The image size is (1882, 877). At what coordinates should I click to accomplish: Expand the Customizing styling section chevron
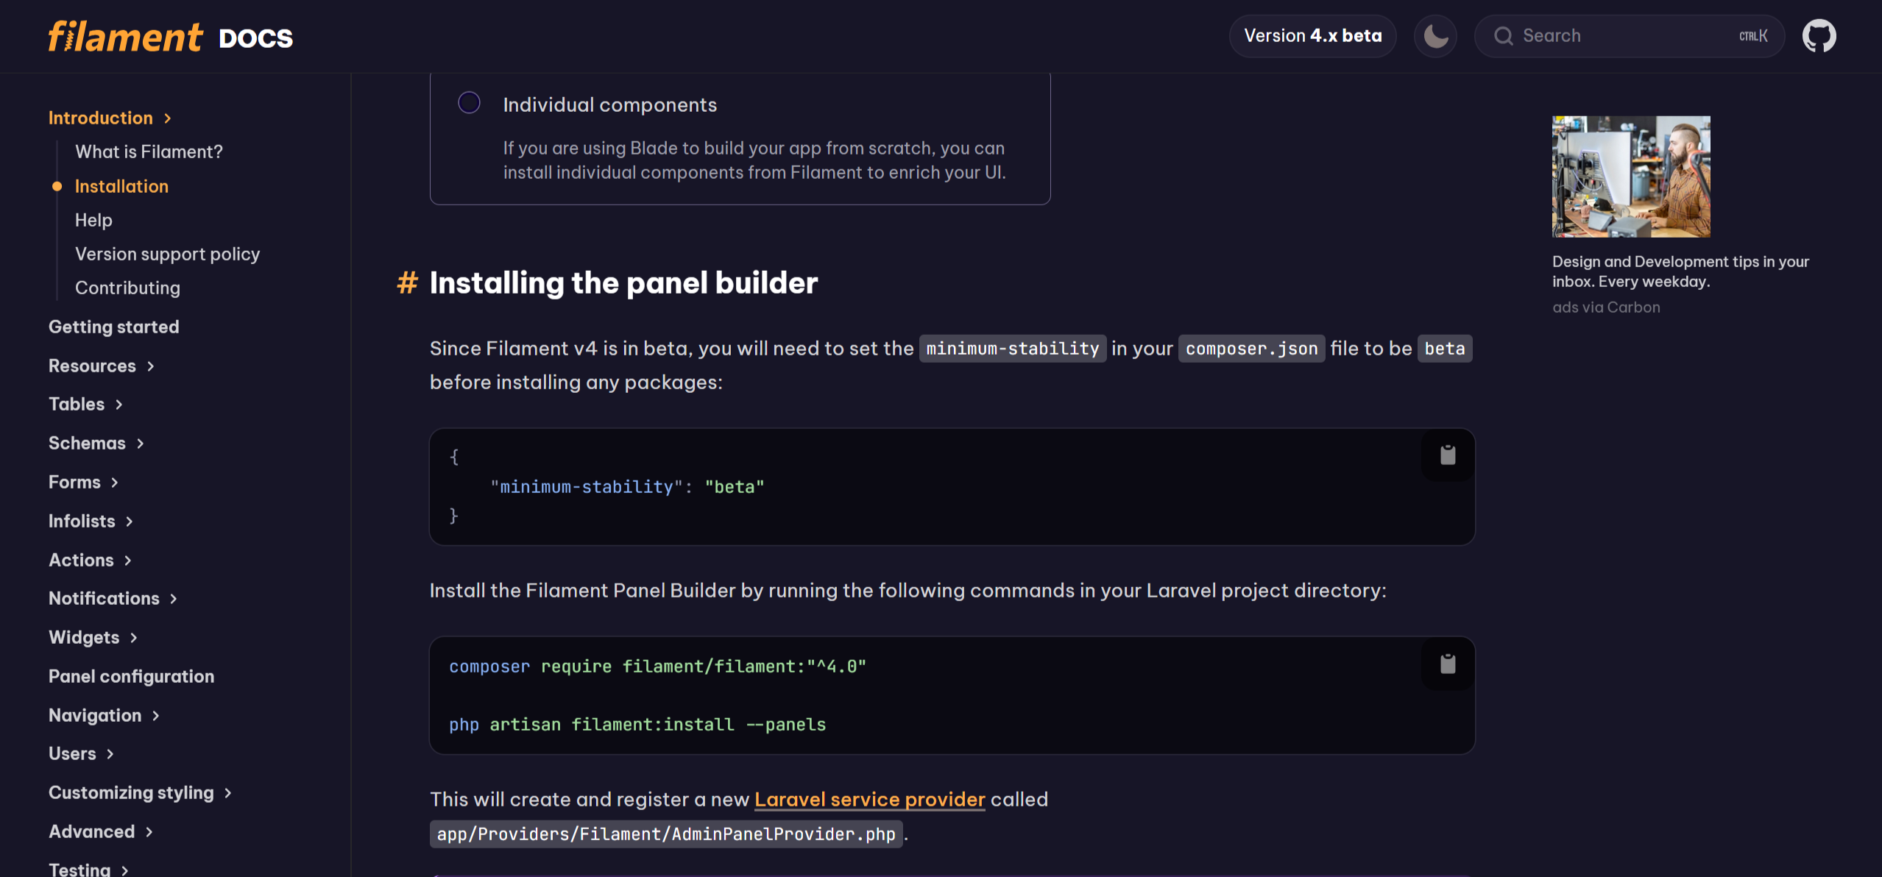tap(228, 792)
